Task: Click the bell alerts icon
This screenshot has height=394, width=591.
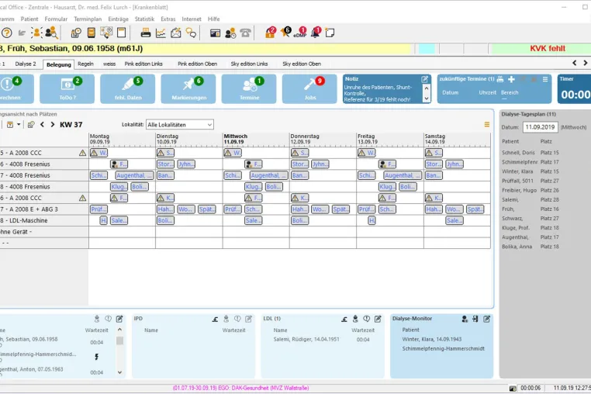Action: pyautogui.click(x=316, y=33)
